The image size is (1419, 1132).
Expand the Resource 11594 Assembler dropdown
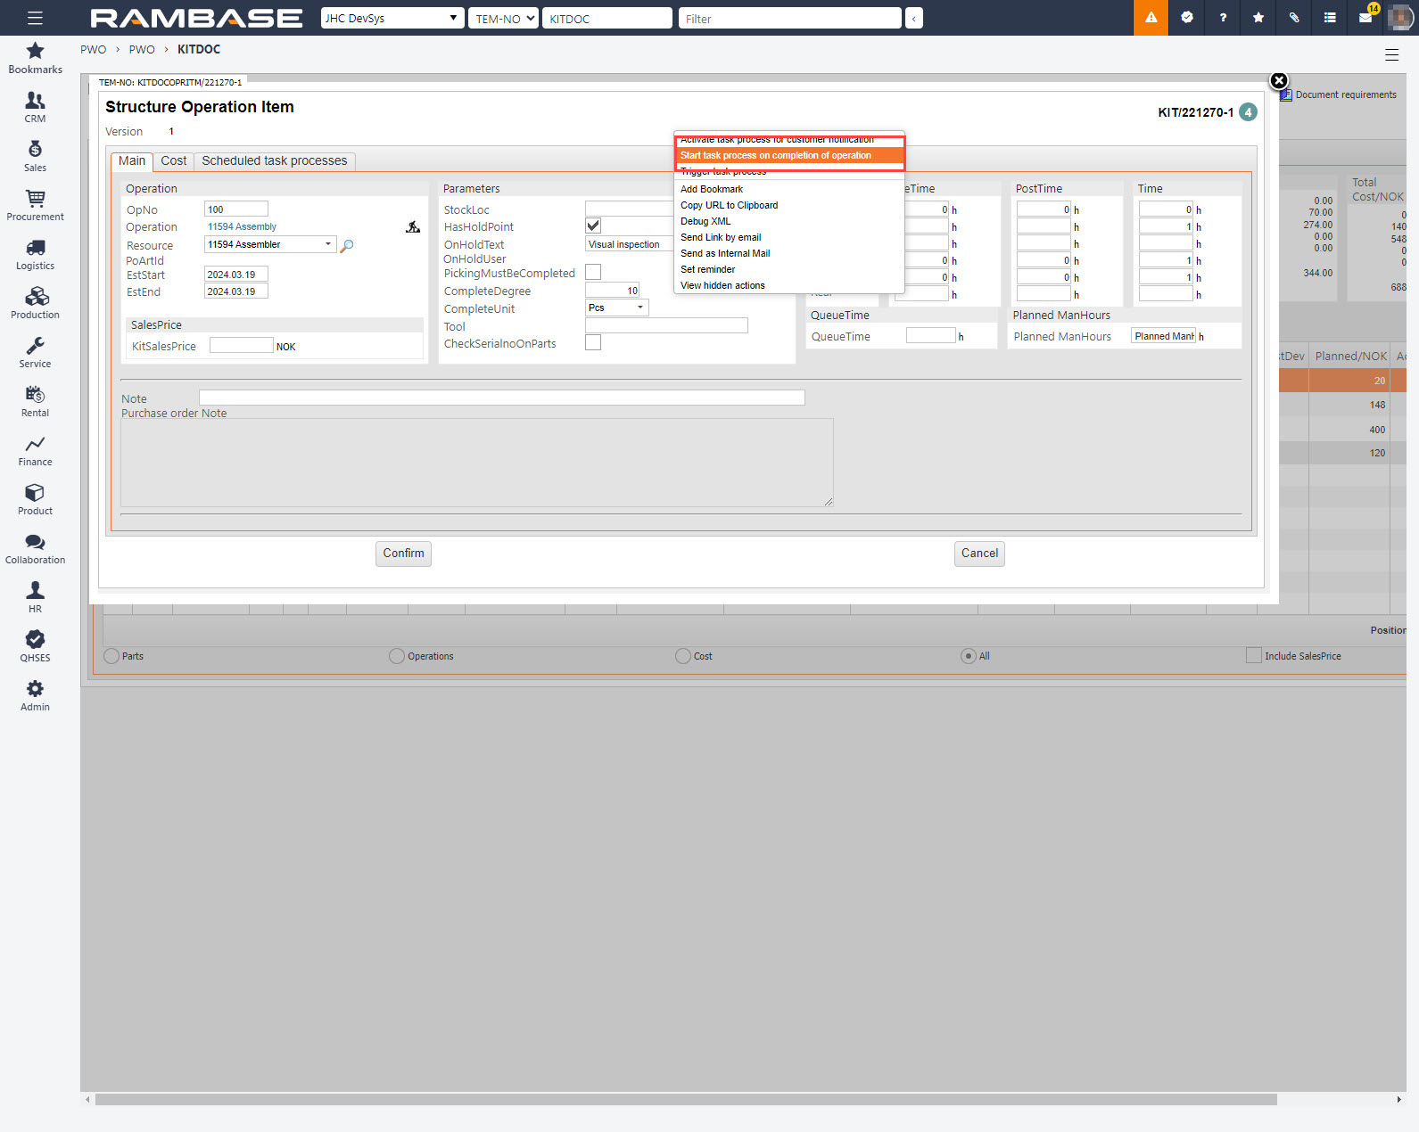[327, 244]
